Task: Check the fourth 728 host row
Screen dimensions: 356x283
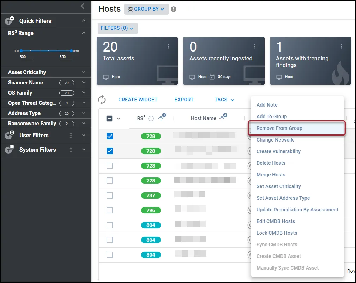Action: [x=110, y=181]
